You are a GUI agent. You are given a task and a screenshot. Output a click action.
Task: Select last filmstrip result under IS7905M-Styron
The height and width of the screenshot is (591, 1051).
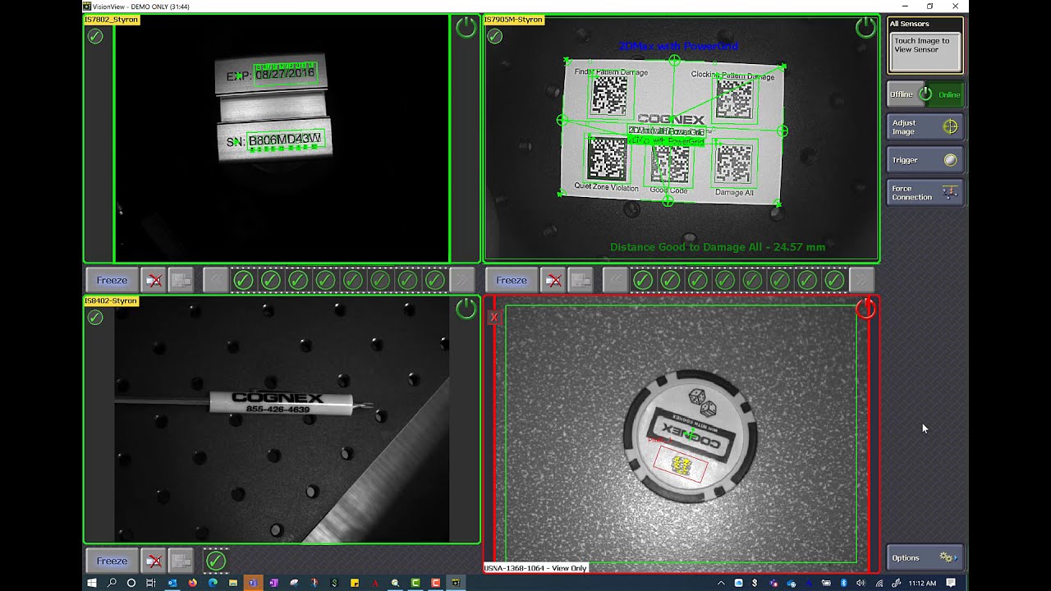pyautogui.click(x=834, y=280)
